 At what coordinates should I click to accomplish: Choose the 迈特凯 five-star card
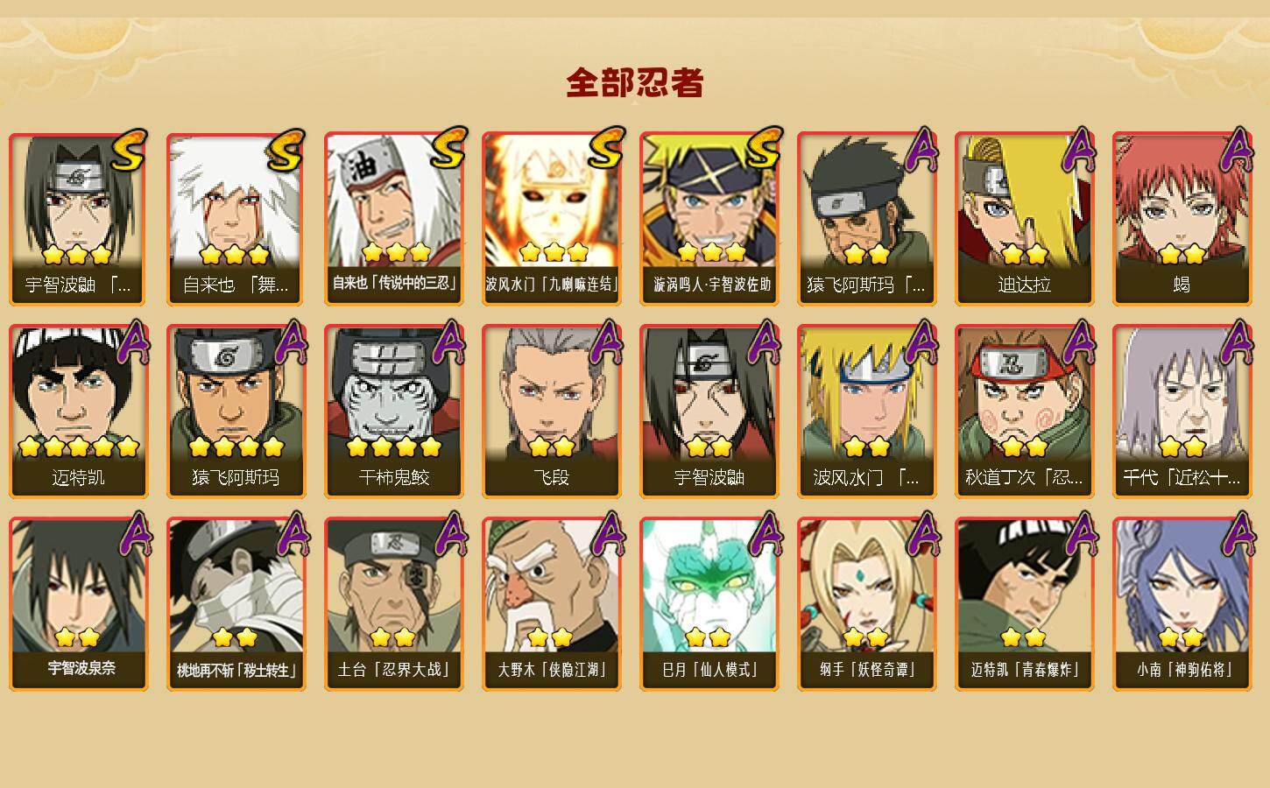pyautogui.click(x=79, y=412)
